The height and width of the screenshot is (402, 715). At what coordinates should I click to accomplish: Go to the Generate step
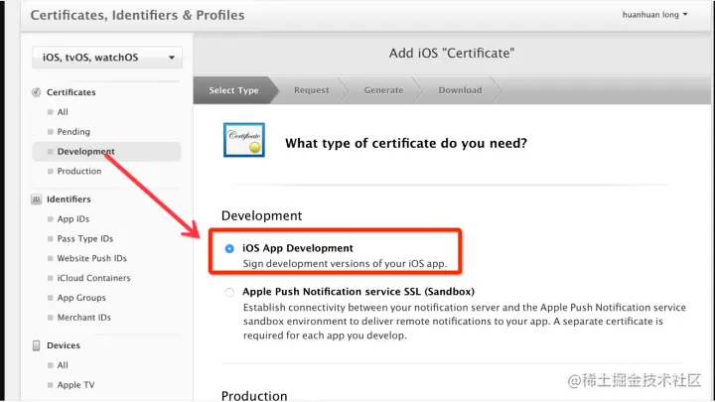pos(383,90)
